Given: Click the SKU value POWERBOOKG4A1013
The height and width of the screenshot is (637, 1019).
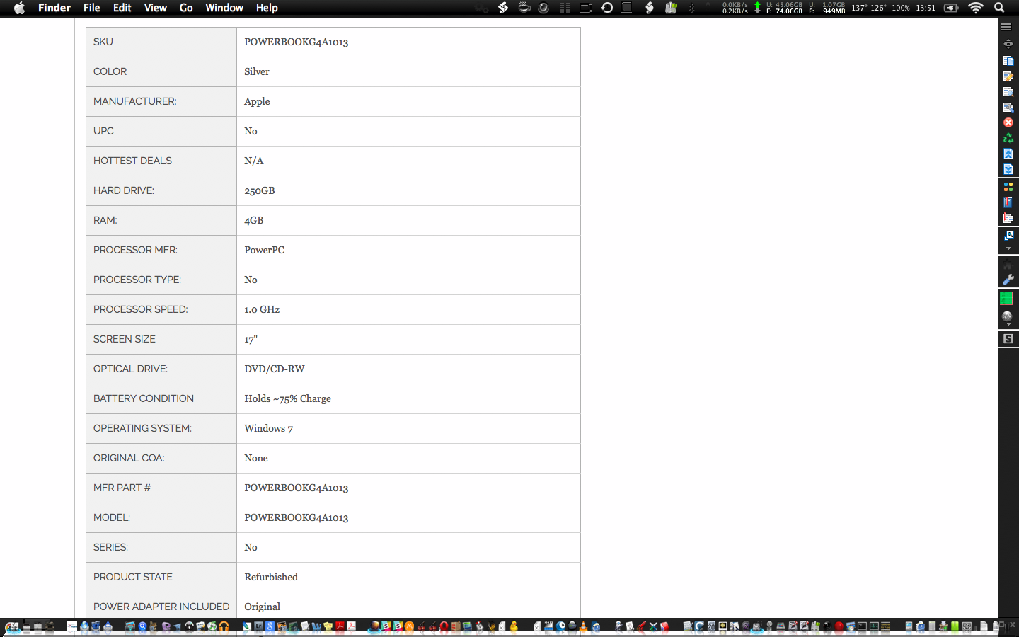Looking at the screenshot, I should click(296, 42).
